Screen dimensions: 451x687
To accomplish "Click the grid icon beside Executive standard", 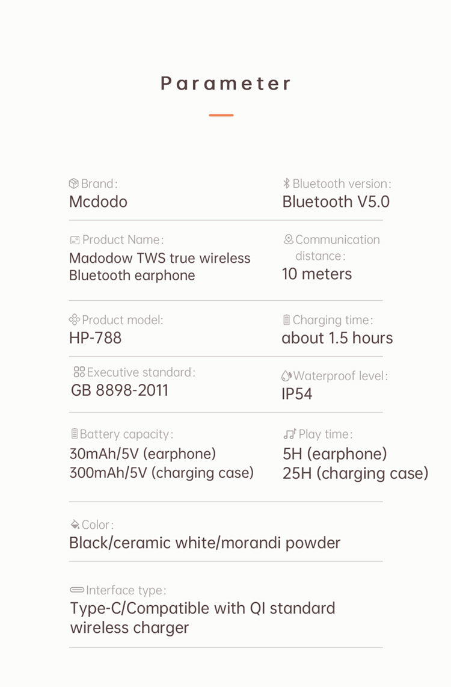I will click(79, 372).
